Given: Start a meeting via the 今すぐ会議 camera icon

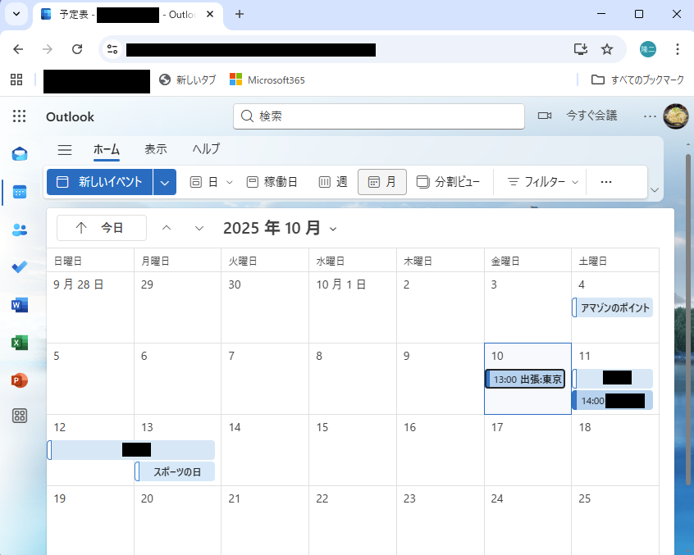Looking at the screenshot, I should tap(544, 116).
